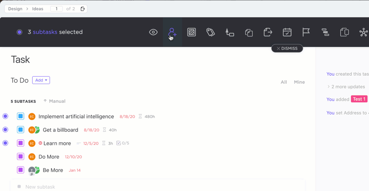Click the move tasks icon

[x=268, y=32]
